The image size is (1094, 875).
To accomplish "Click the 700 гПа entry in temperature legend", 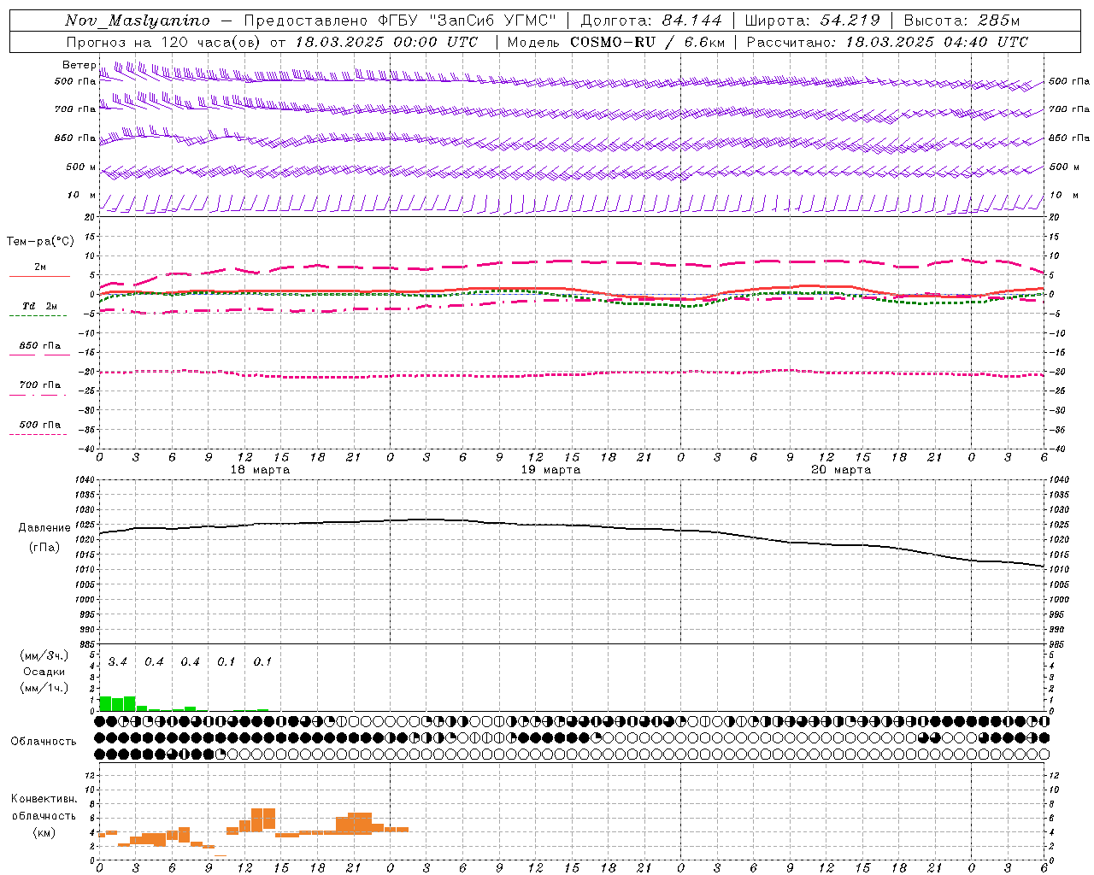I will pos(40,385).
